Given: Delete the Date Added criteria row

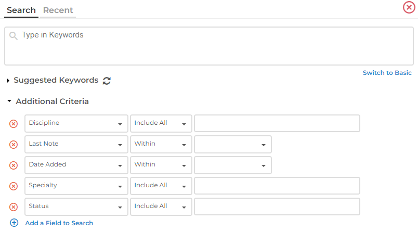Looking at the screenshot, I should [x=14, y=165].
